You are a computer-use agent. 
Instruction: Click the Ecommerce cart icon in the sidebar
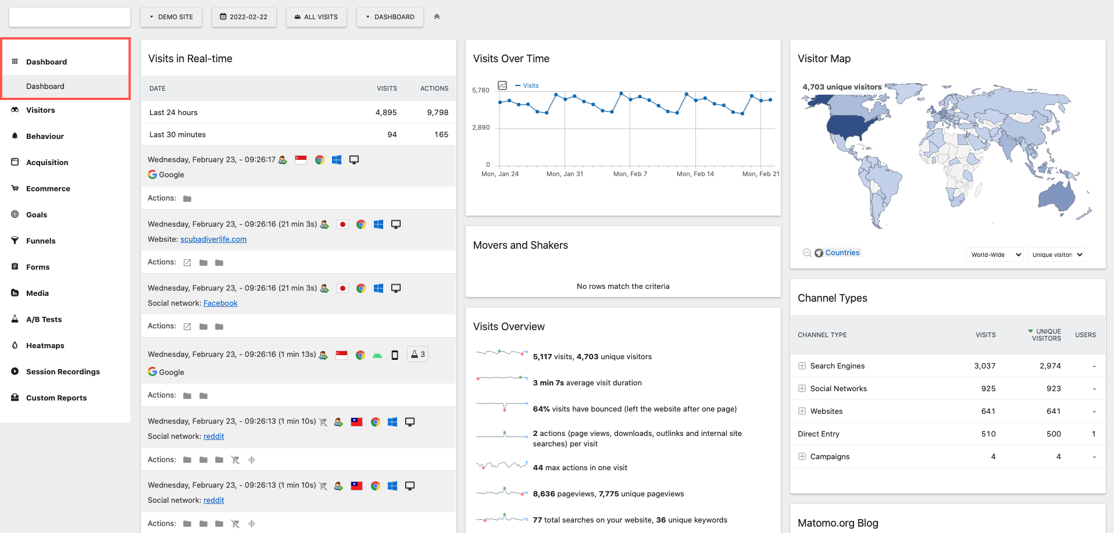pyautogui.click(x=15, y=188)
